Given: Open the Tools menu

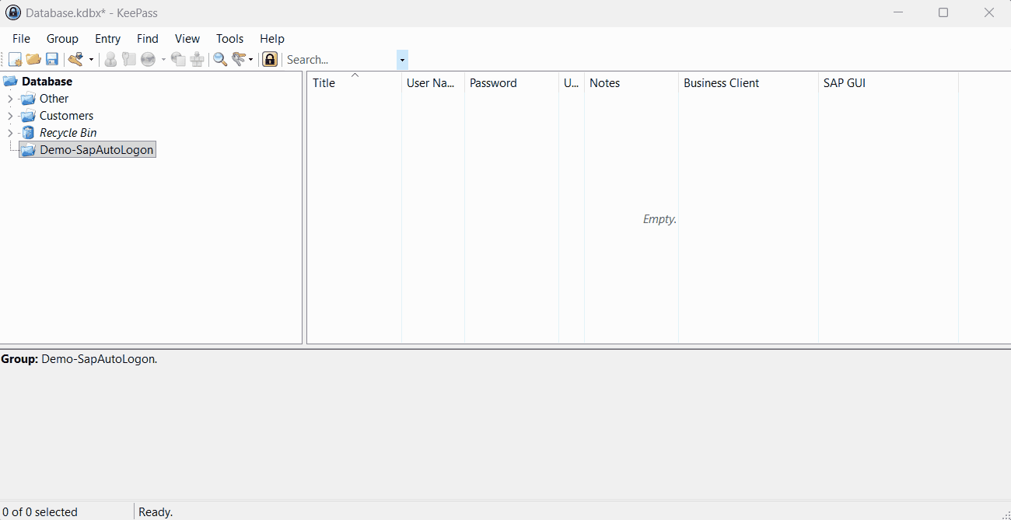Looking at the screenshot, I should (x=229, y=38).
